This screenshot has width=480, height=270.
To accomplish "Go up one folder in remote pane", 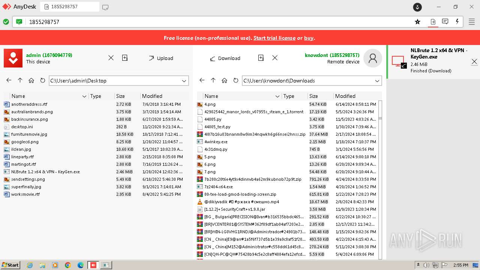I will tap(213, 80).
